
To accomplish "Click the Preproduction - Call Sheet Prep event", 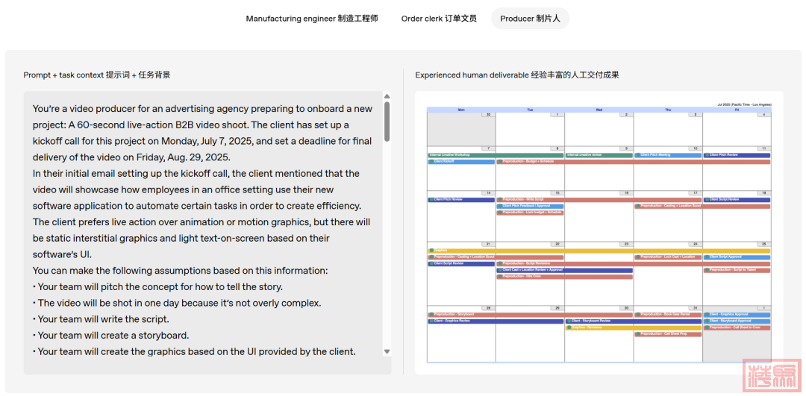I will click(x=667, y=334).
